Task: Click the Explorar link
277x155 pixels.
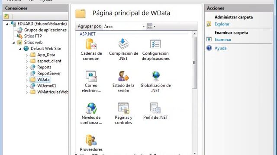Action: point(222,24)
